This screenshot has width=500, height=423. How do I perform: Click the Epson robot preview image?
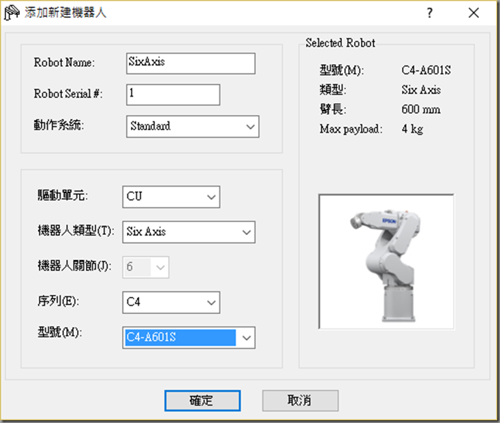[386, 262]
